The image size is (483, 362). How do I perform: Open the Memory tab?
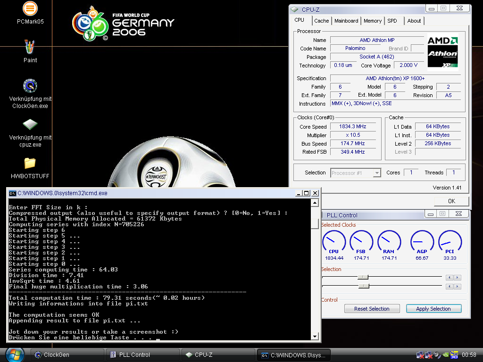pyautogui.click(x=373, y=21)
